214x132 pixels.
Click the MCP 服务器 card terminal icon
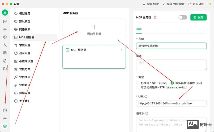67,50
